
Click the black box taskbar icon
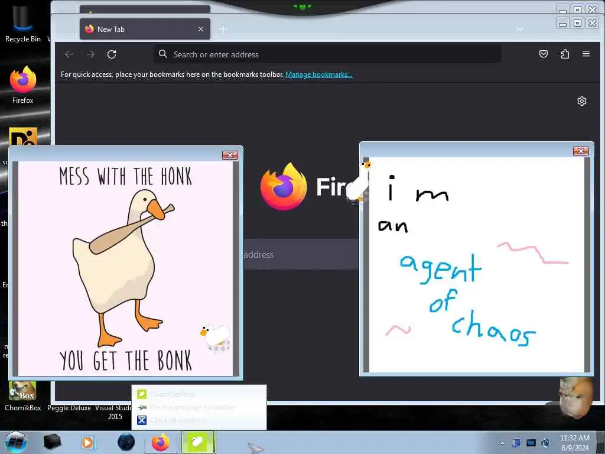[x=53, y=442]
